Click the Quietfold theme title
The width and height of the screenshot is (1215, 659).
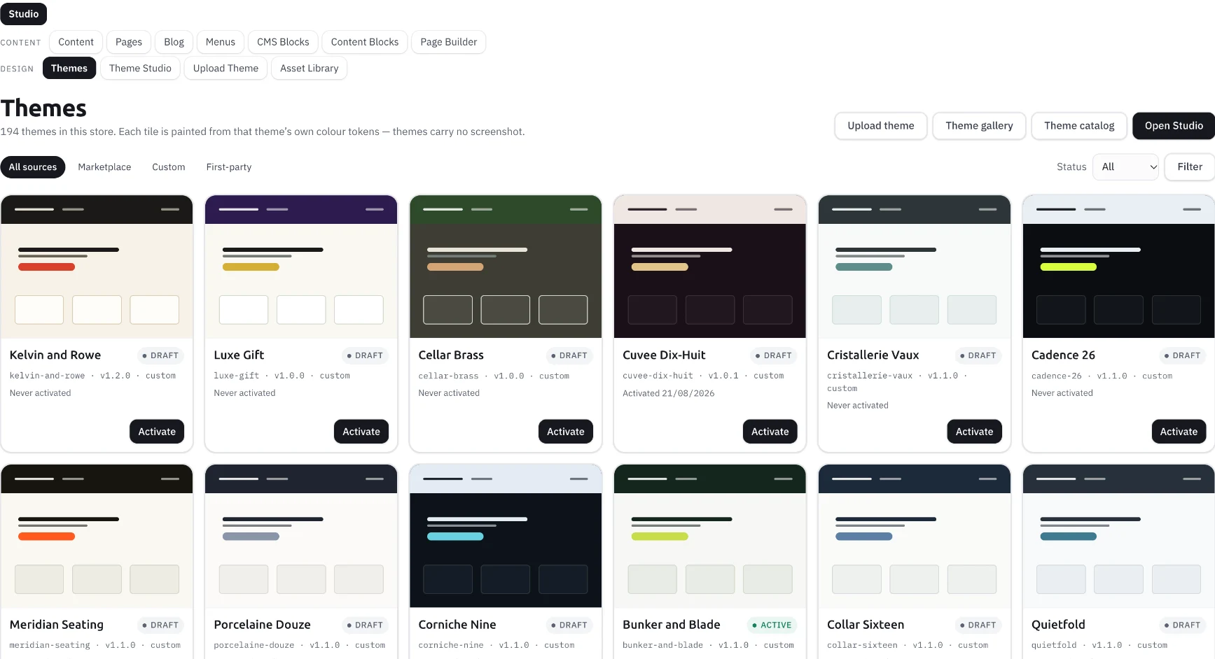click(1058, 625)
